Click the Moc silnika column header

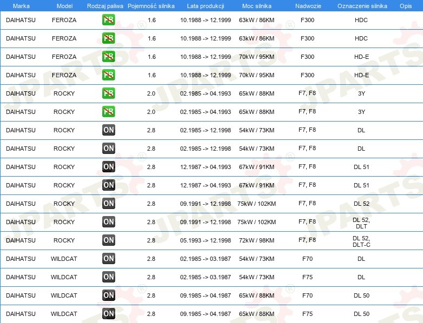[x=257, y=6]
